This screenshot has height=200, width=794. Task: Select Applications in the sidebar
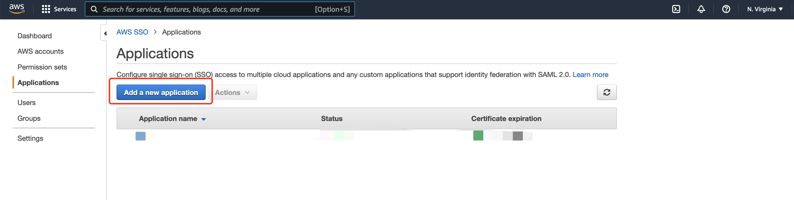coord(38,82)
